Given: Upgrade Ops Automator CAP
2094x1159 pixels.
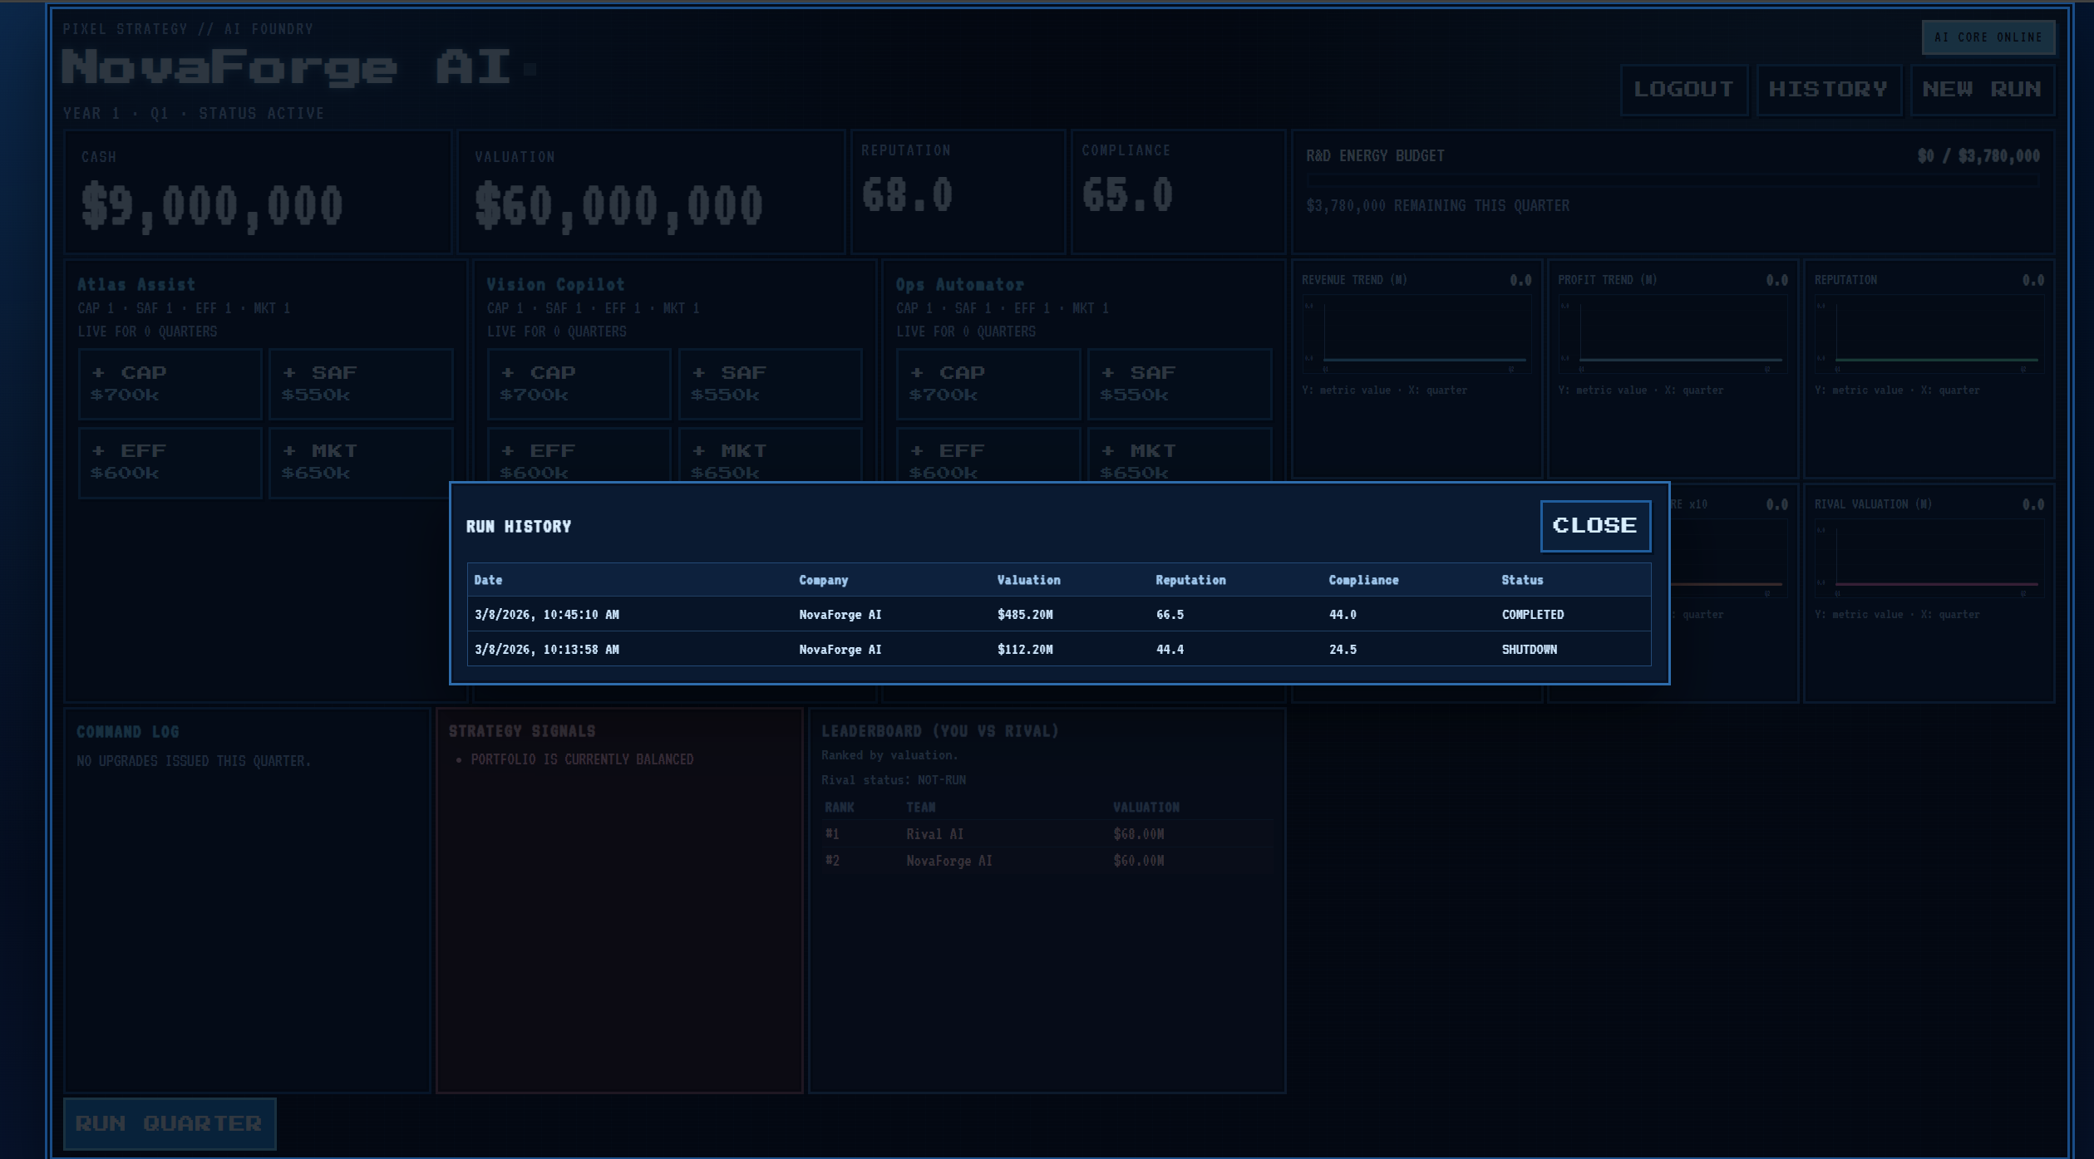Looking at the screenshot, I should click(x=988, y=383).
